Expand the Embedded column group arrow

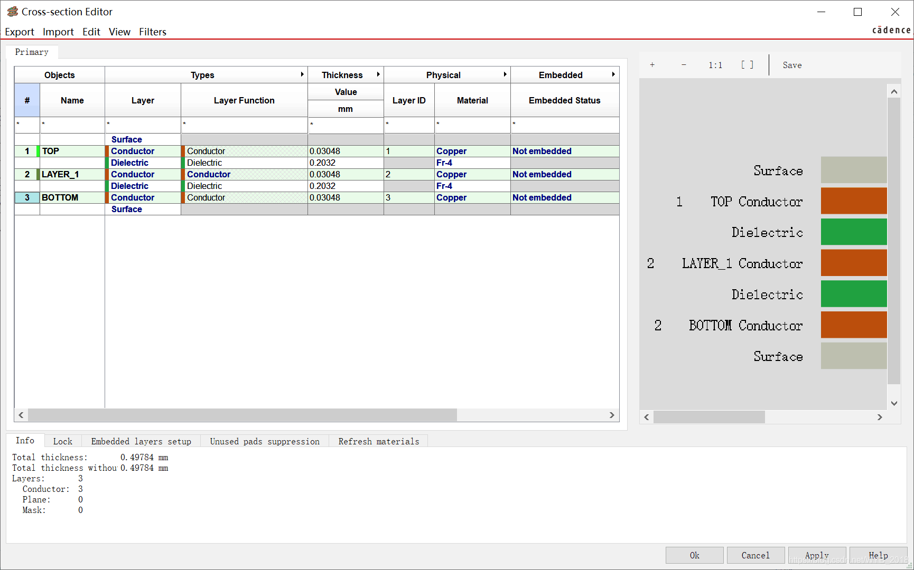[x=613, y=74]
